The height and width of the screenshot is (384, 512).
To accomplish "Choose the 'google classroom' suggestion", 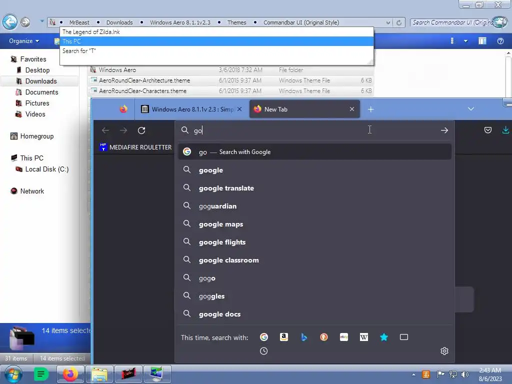I will 315,260.
